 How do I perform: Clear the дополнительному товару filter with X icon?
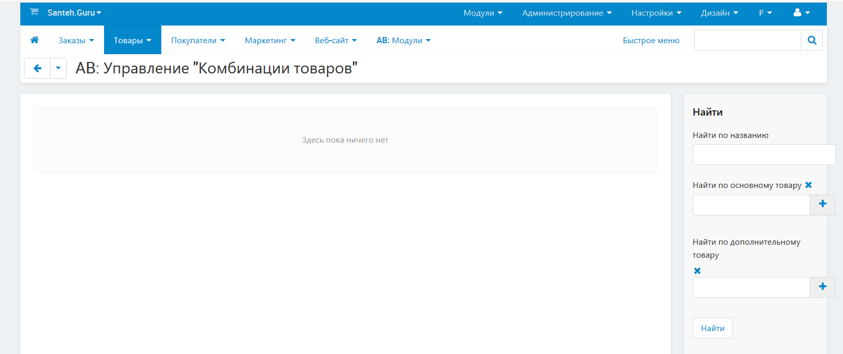[x=697, y=271]
